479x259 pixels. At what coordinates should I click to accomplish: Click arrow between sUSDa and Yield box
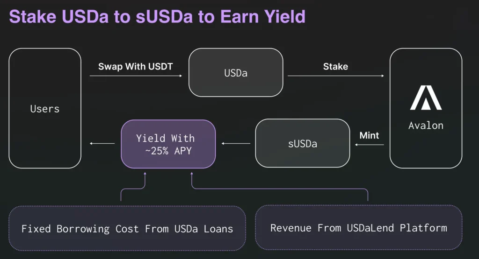(236, 143)
